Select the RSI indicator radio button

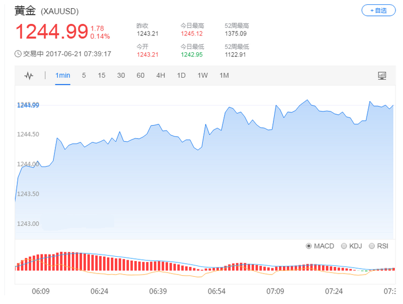coord(372,246)
